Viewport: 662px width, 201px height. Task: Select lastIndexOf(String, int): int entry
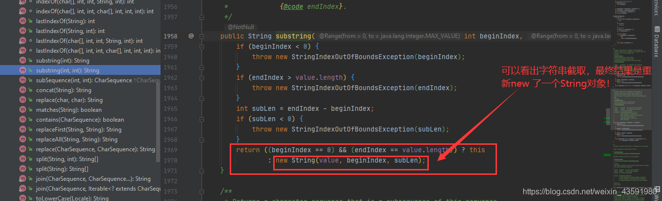[x=80, y=31]
